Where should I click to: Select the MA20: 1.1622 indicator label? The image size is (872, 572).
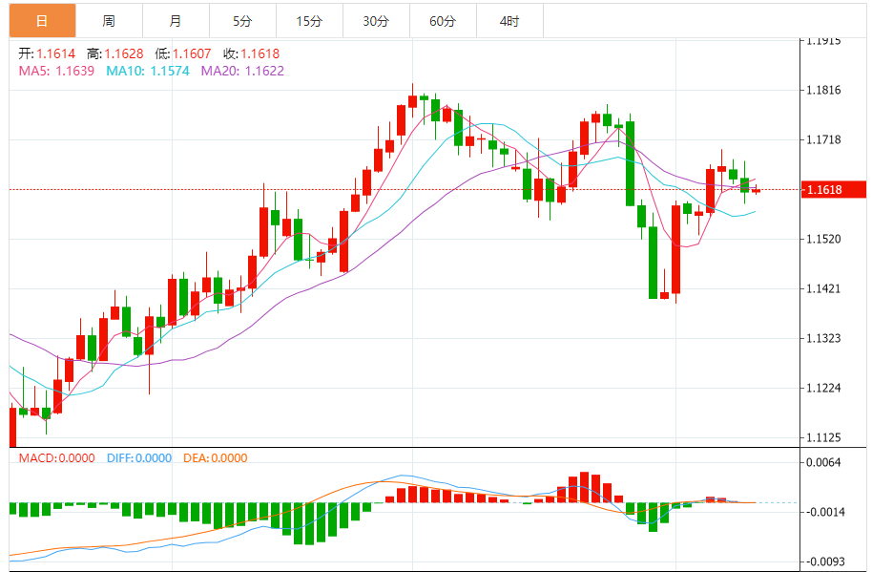[242, 72]
